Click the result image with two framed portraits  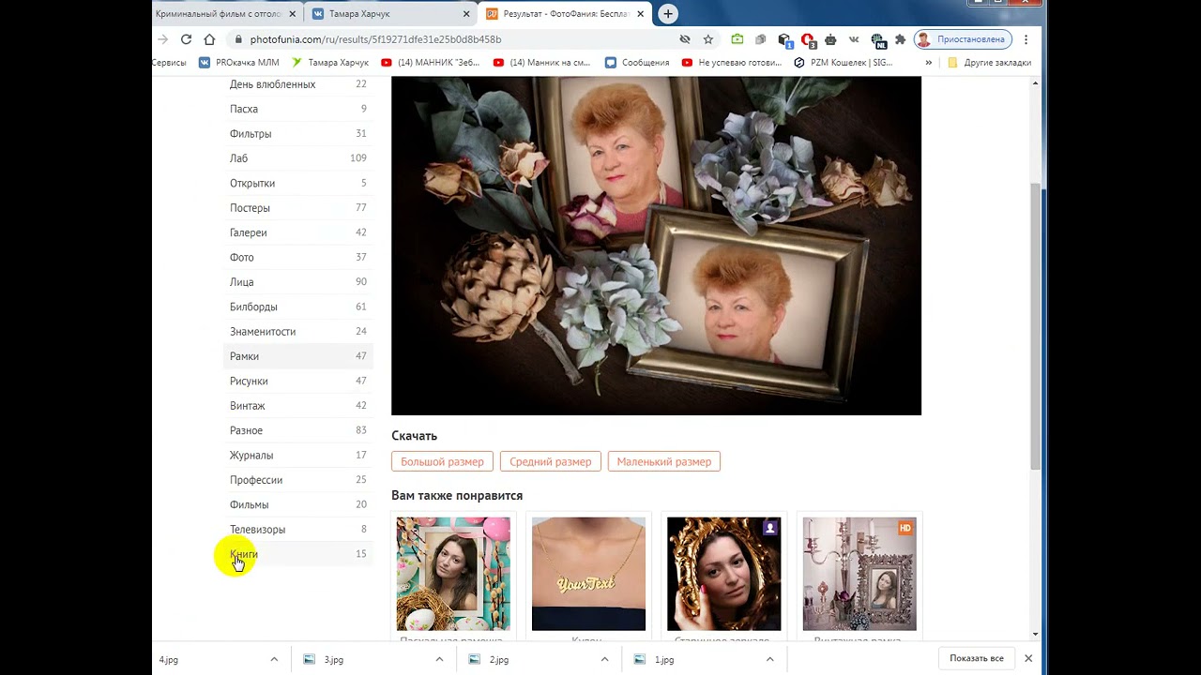click(656, 246)
